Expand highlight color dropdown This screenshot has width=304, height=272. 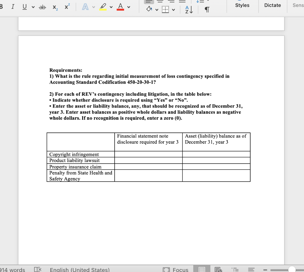coord(111,7)
